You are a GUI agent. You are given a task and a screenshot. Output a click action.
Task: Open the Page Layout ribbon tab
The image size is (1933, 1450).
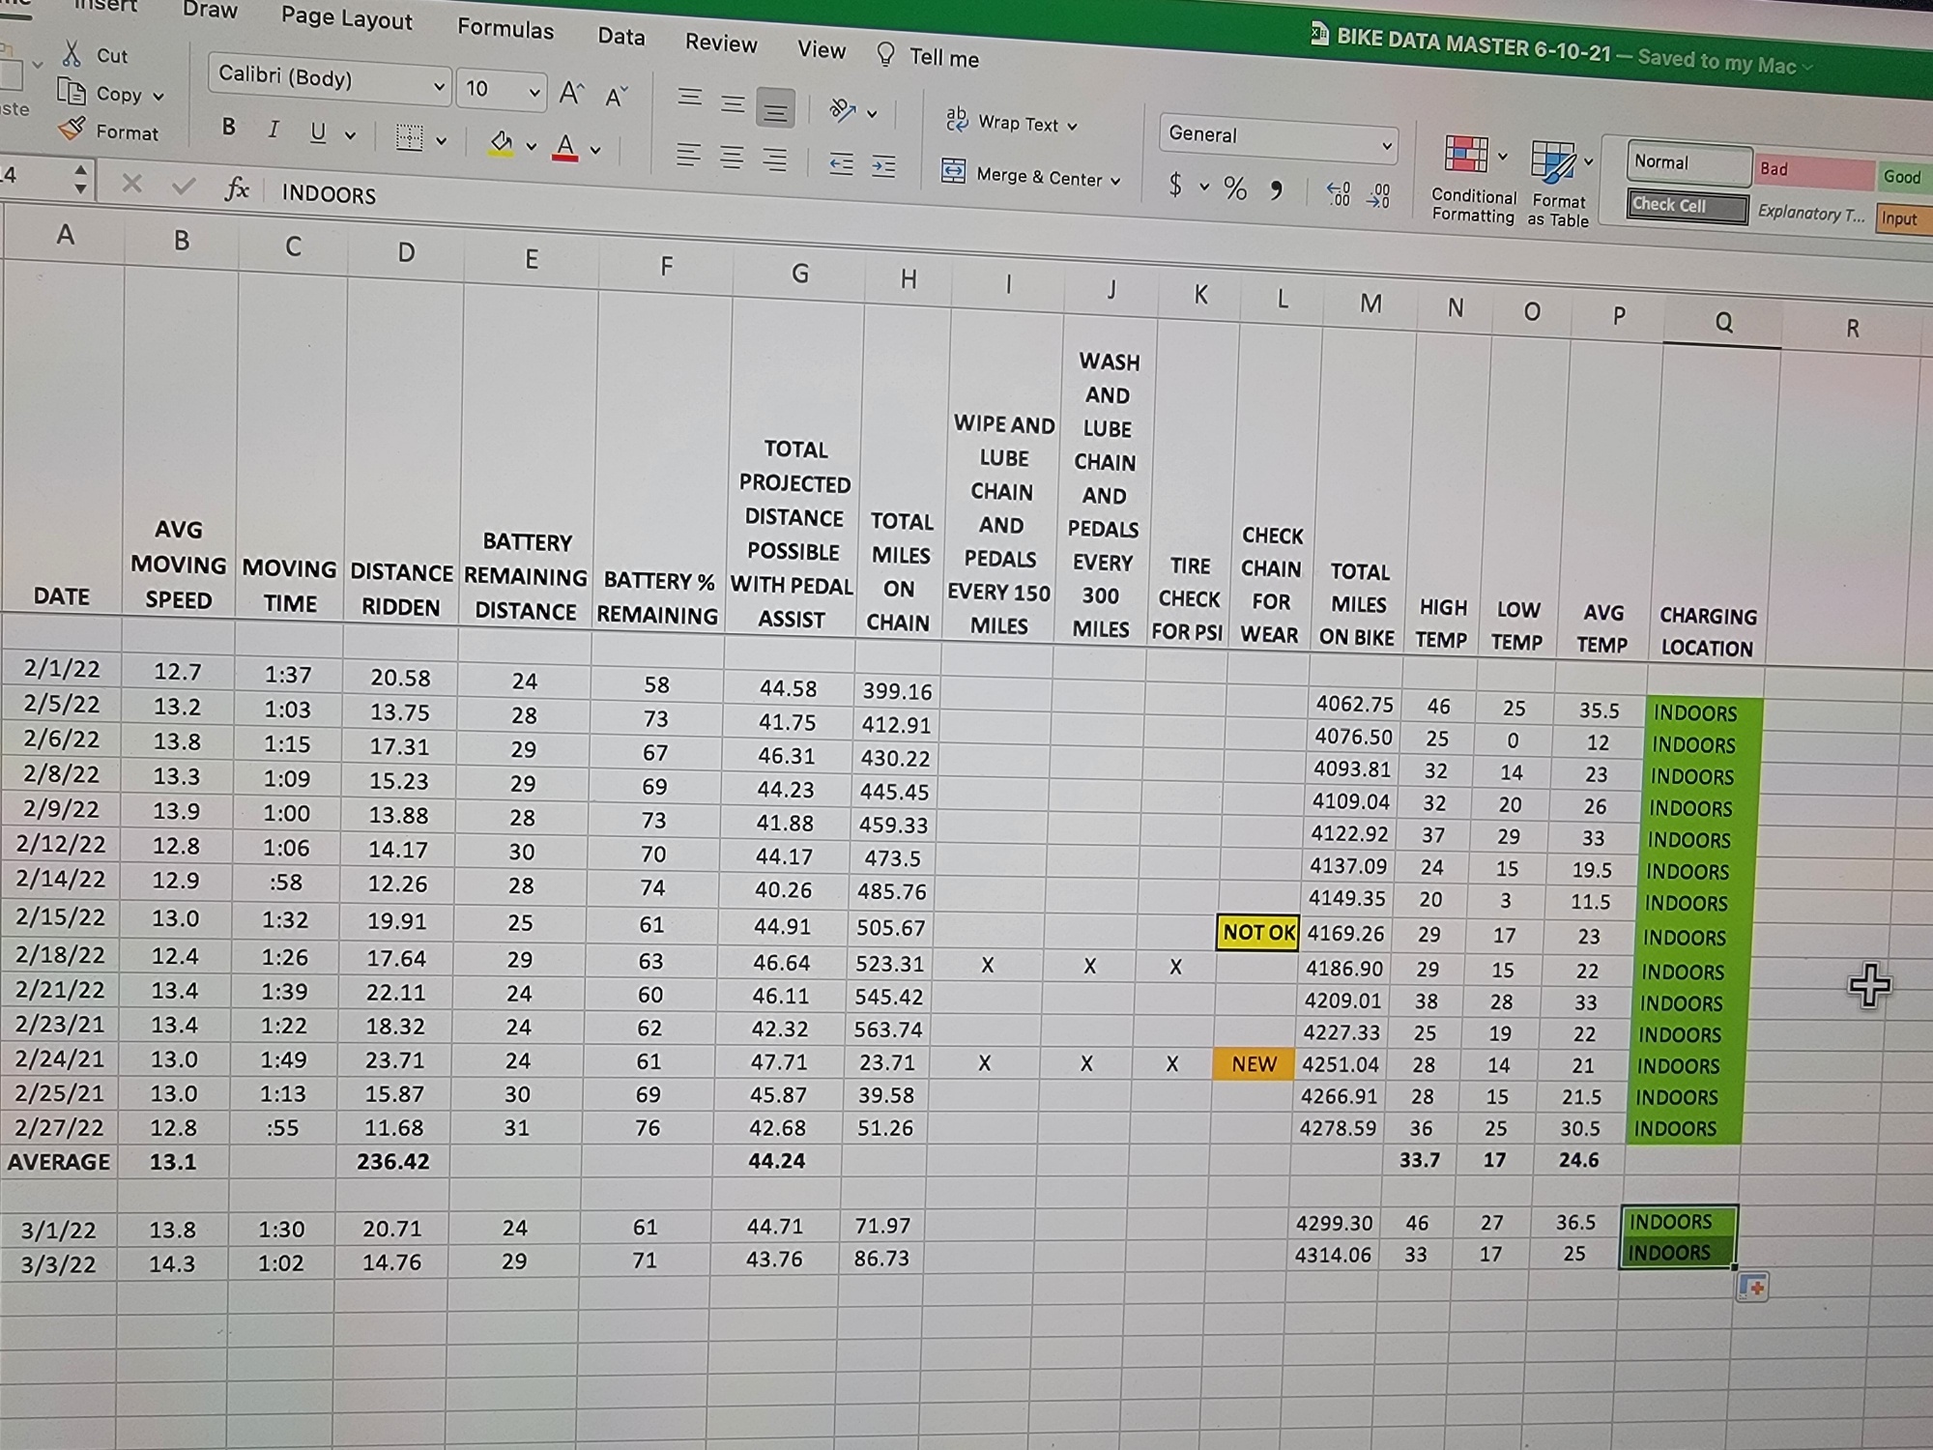coord(346,18)
